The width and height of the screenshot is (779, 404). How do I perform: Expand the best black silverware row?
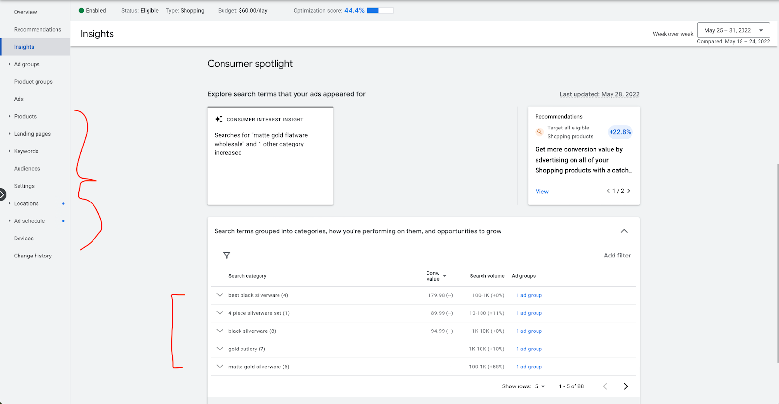[220, 295]
